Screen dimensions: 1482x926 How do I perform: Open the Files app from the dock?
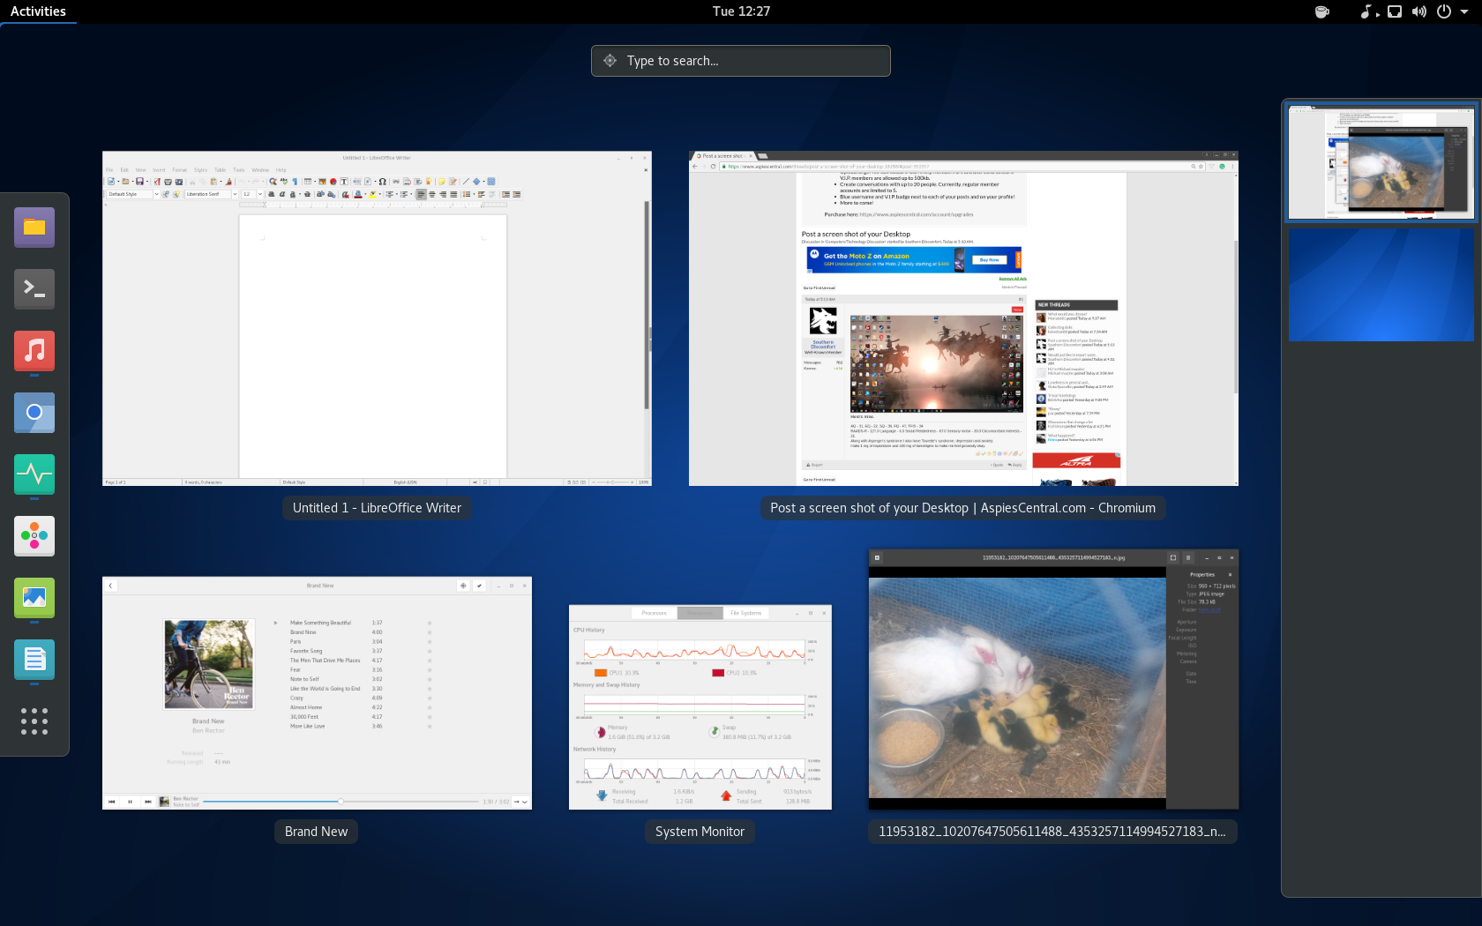pos(34,228)
